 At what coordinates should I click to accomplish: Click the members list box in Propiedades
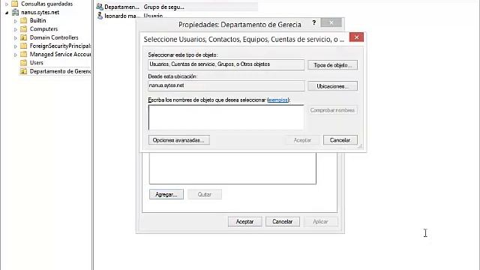[232, 168]
